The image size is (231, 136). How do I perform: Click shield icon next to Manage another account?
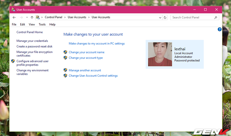click(65, 70)
